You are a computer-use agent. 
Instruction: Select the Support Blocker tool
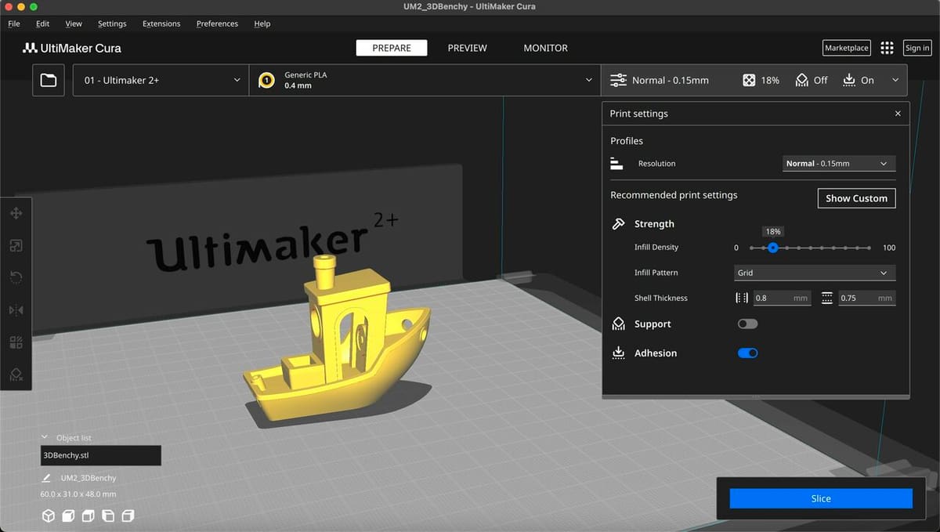pos(16,375)
